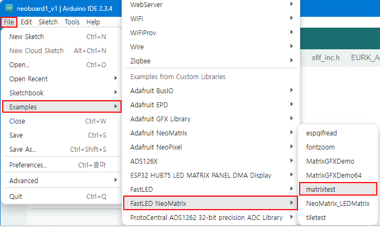This screenshot has height=227, width=380.
Task: Click the Arduino IDE logo in title bar
Action: click(9, 8)
